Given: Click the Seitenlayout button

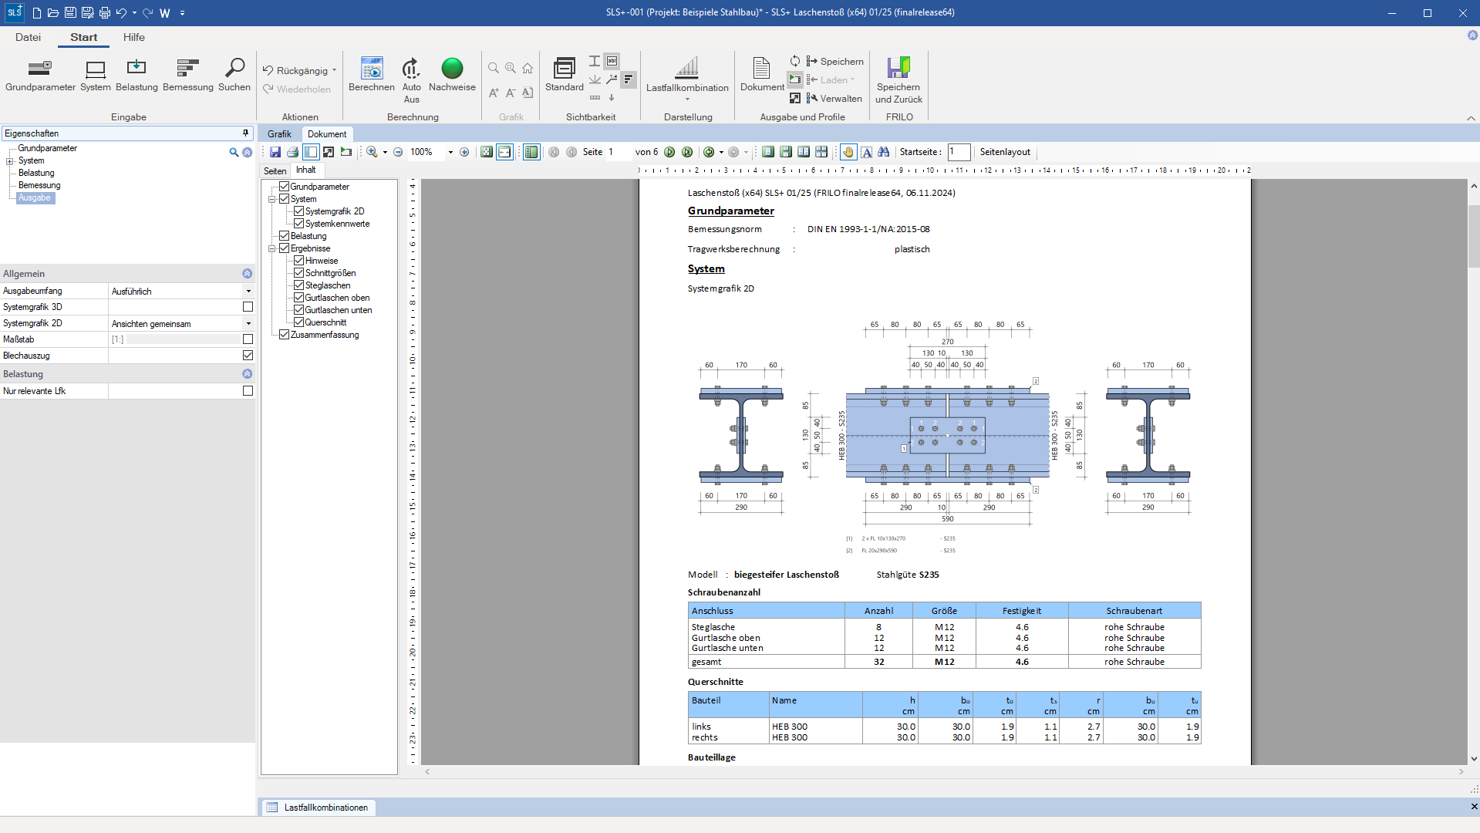Looking at the screenshot, I should 1005,152.
